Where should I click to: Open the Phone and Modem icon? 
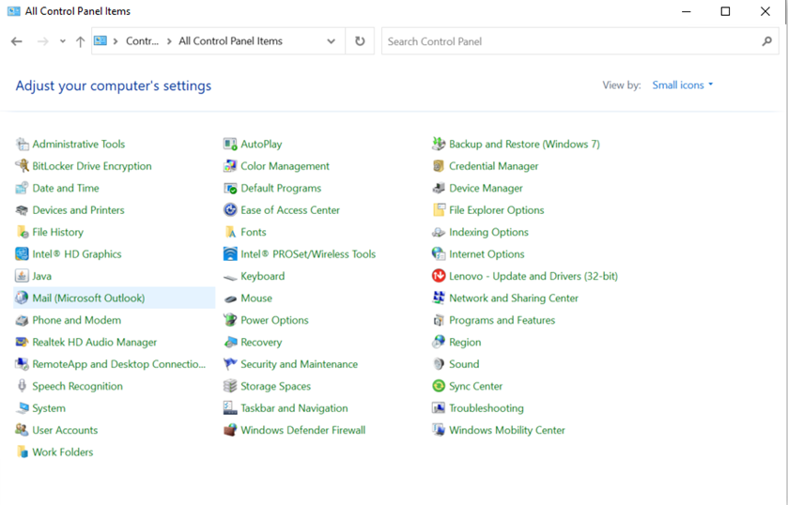pos(22,320)
